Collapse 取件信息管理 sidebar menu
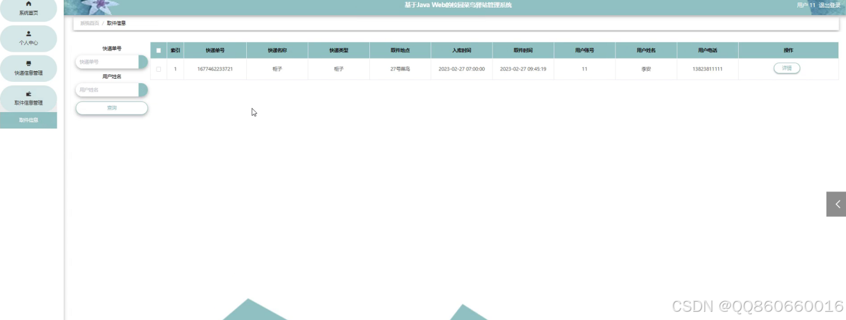The height and width of the screenshot is (320, 846). 28,98
